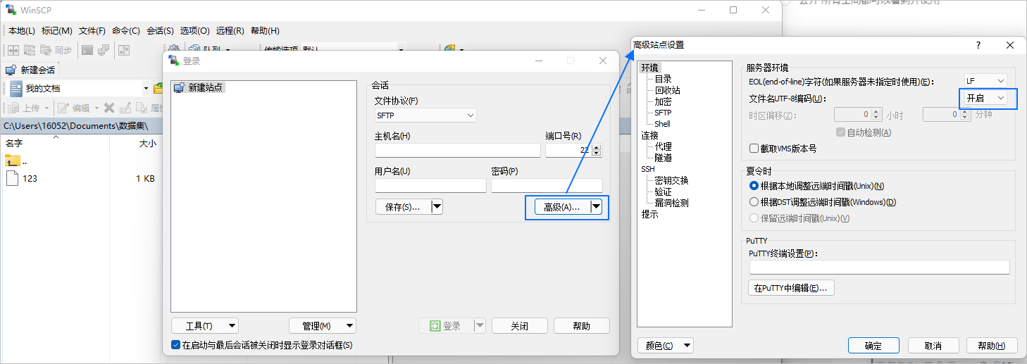Open the 选项(O) menu

point(195,31)
